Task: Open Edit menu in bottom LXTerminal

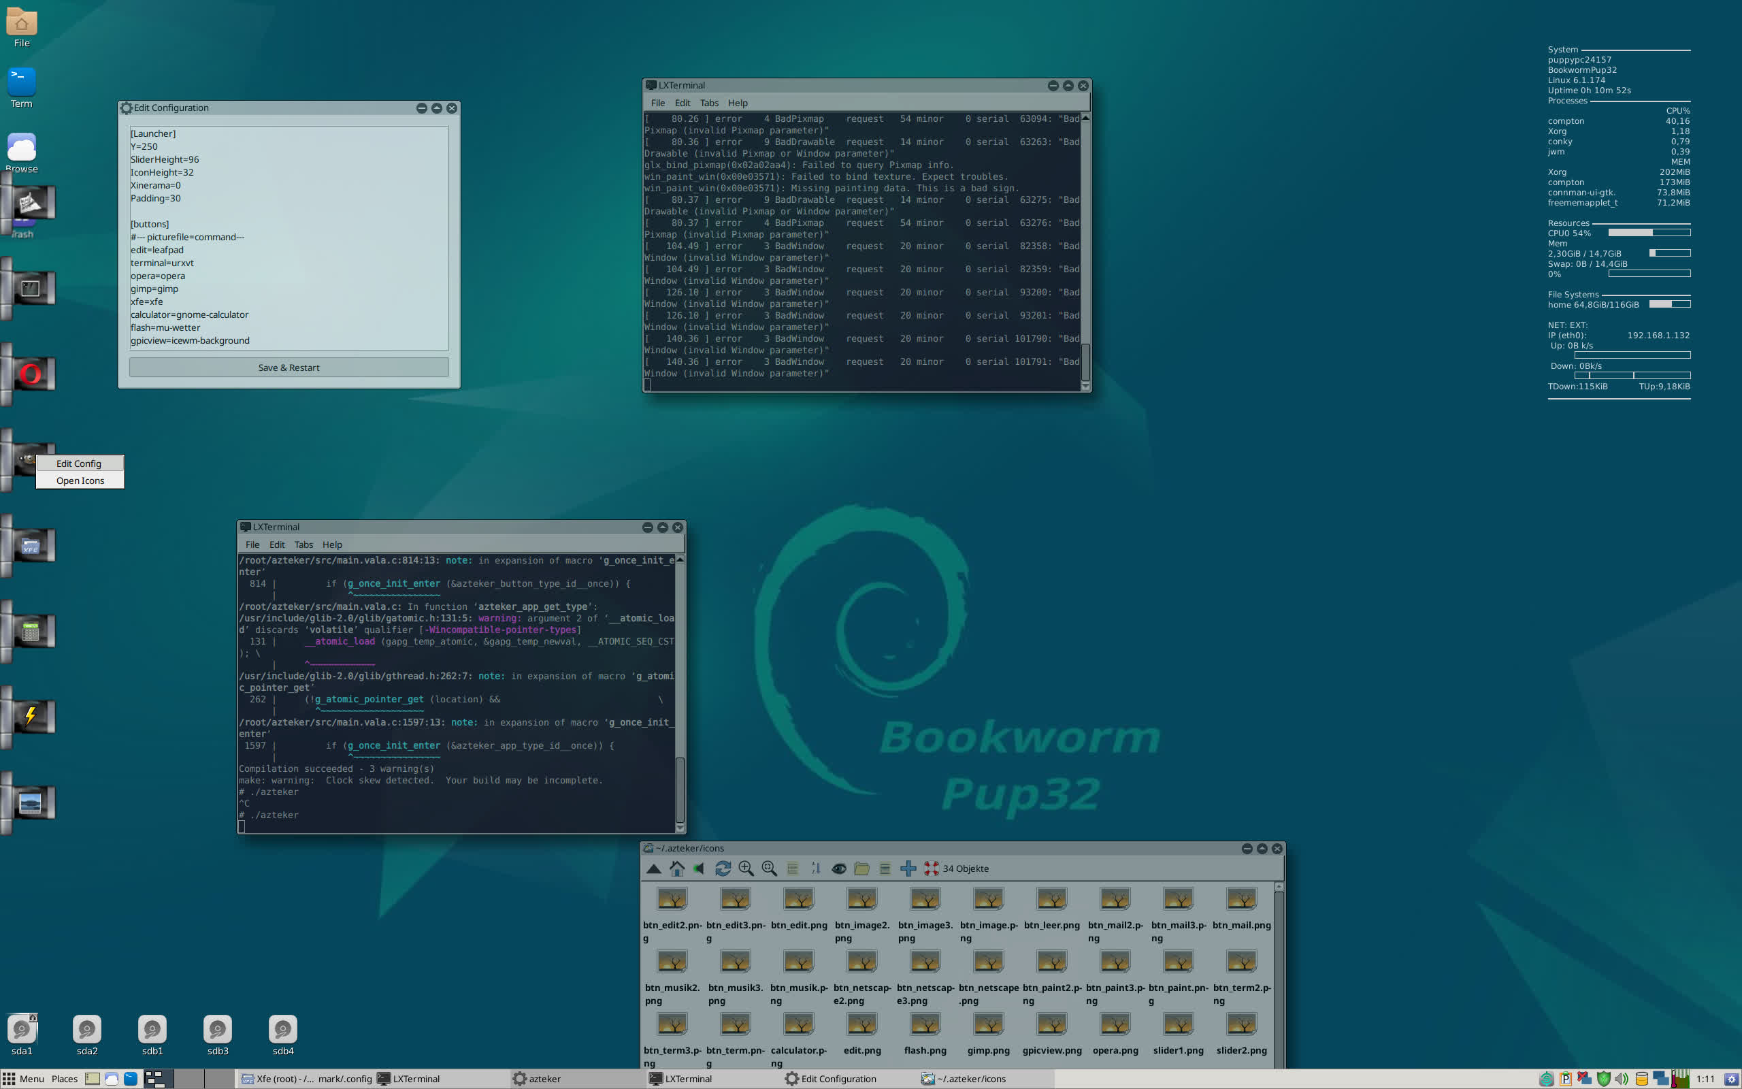Action: (277, 545)
